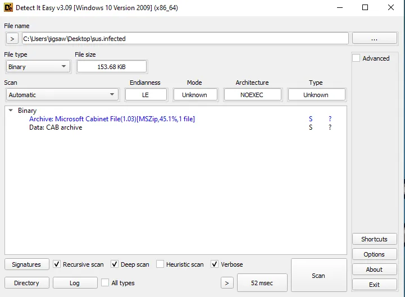Open the Log button
405x297 pixels.
pos(75,283)
